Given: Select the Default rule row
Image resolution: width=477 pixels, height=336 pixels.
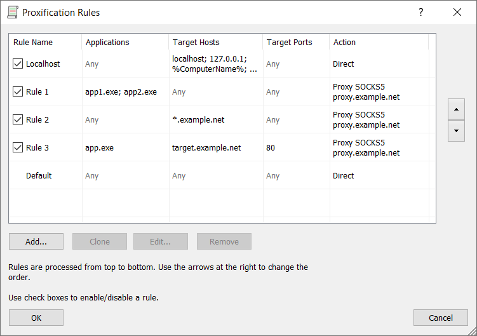Looking at the screenshot, I should point(39,176).
